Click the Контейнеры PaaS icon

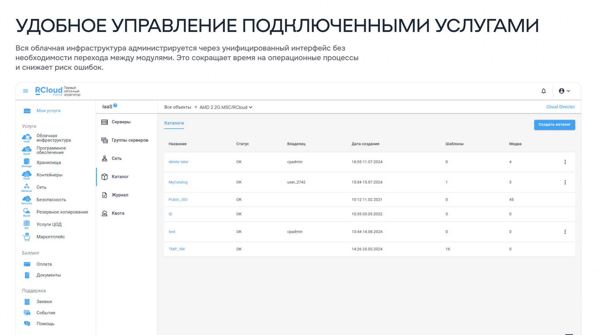tap(27, 174)
